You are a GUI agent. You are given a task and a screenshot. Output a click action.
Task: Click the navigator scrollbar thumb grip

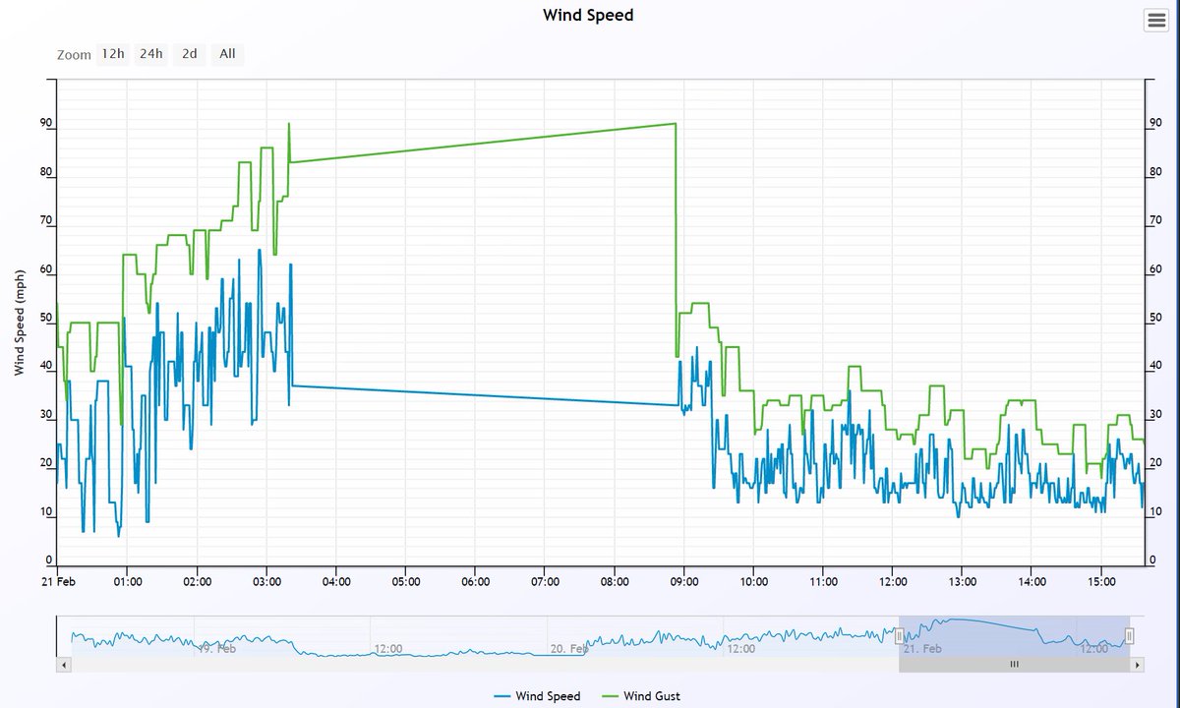click(x=1014, y=665)
